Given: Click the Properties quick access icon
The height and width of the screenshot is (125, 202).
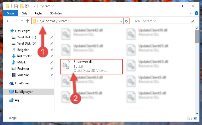Looking at the screenshot, I should pos(16,6).
